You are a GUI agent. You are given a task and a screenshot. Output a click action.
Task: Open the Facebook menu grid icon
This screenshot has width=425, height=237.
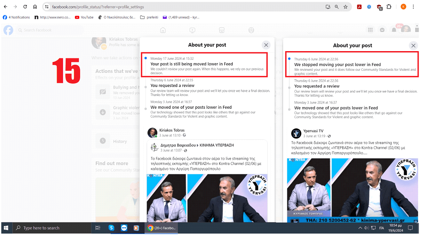coord(370,30)
